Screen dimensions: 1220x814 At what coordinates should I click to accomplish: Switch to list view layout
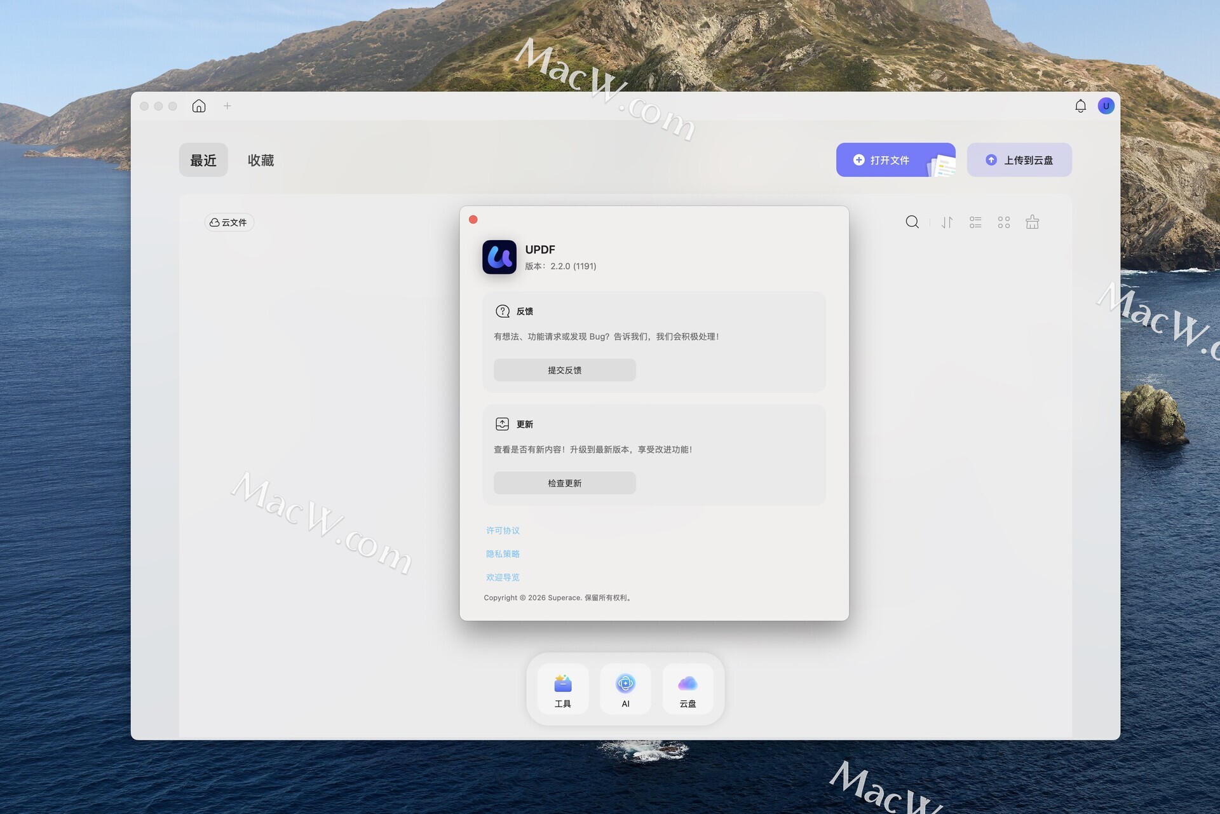975,222
